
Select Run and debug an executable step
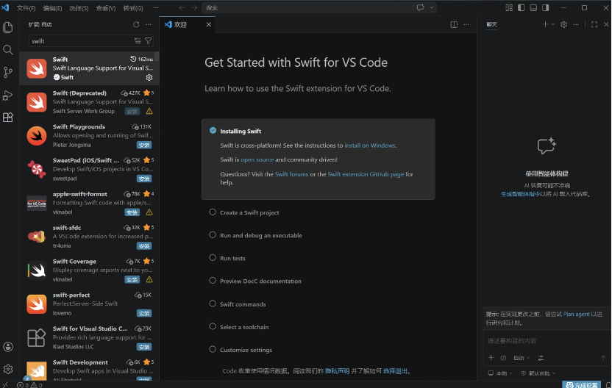point(260,236)
